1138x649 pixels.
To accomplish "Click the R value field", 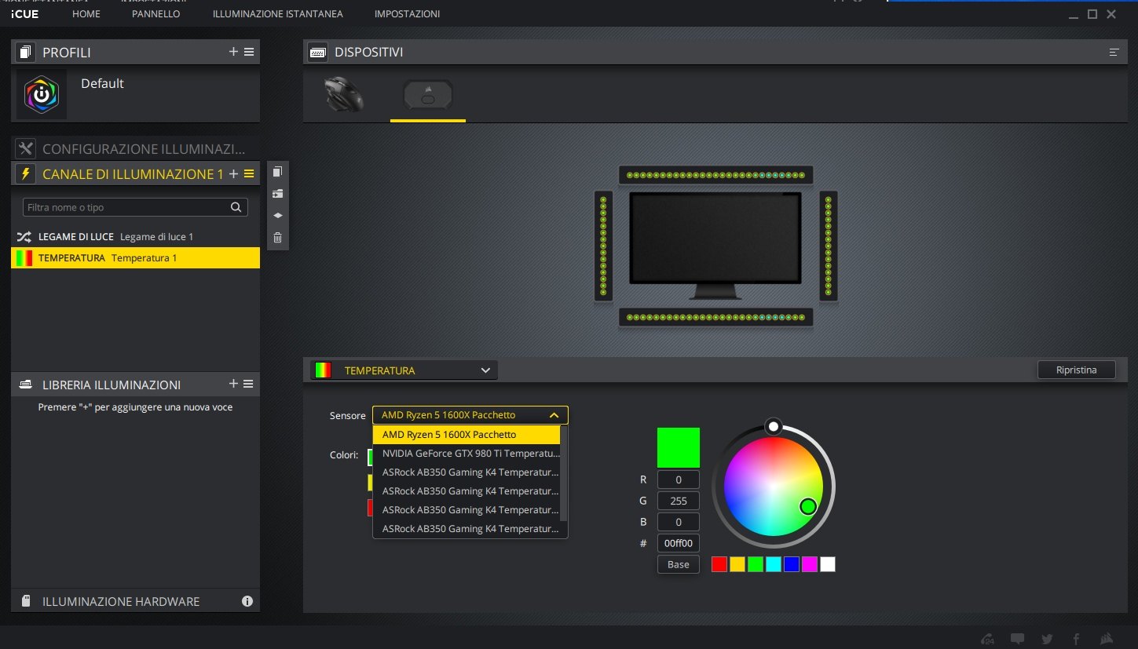I will click(678, 479).
